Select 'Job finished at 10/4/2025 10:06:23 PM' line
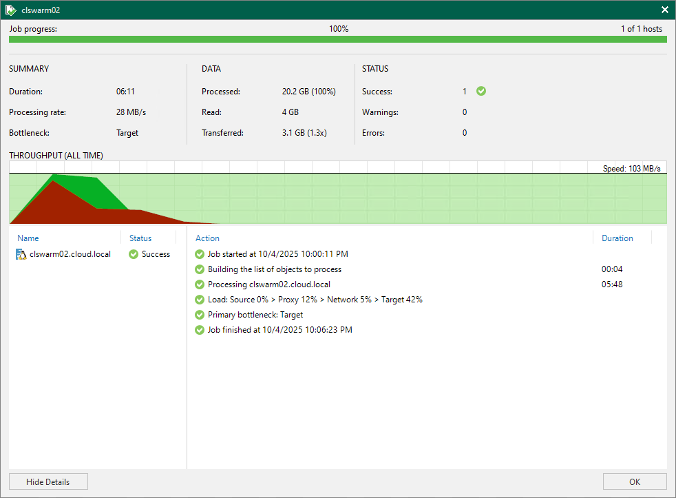 279,330
